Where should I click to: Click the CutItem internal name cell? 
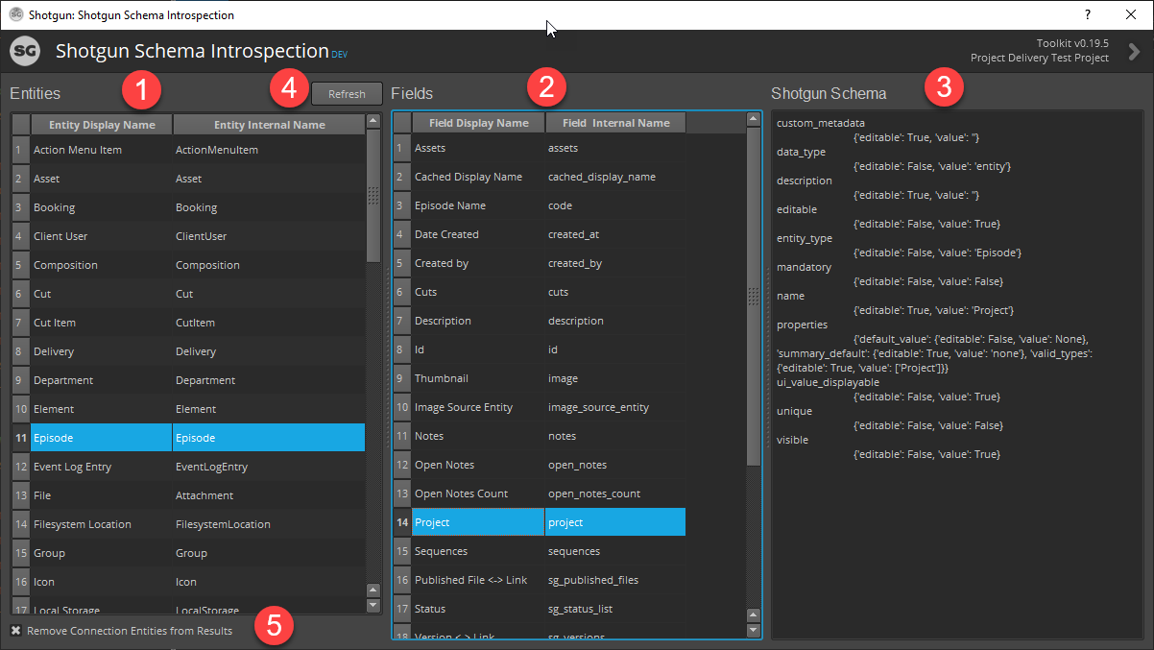click(x=269, y=323)
